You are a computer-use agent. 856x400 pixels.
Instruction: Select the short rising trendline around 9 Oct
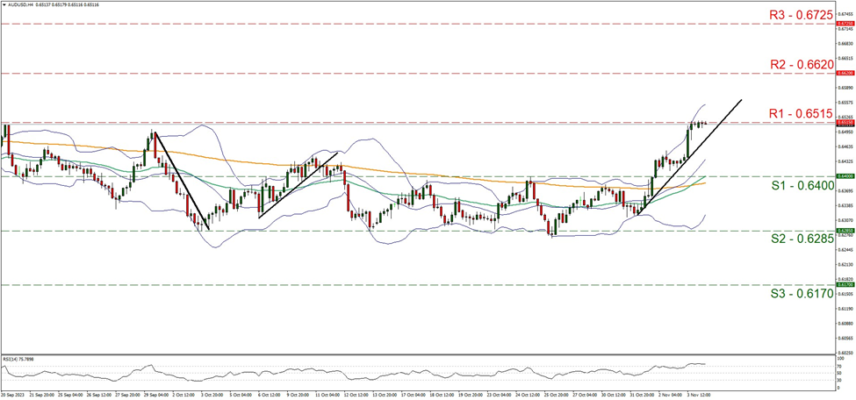(298, 184)
